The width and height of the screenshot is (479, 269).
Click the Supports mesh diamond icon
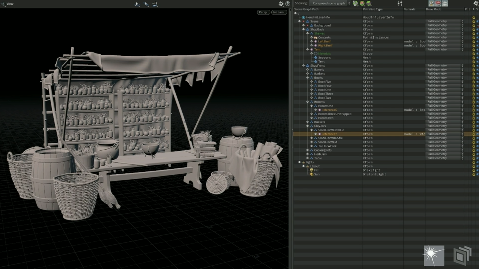click(x=316, y=58)
